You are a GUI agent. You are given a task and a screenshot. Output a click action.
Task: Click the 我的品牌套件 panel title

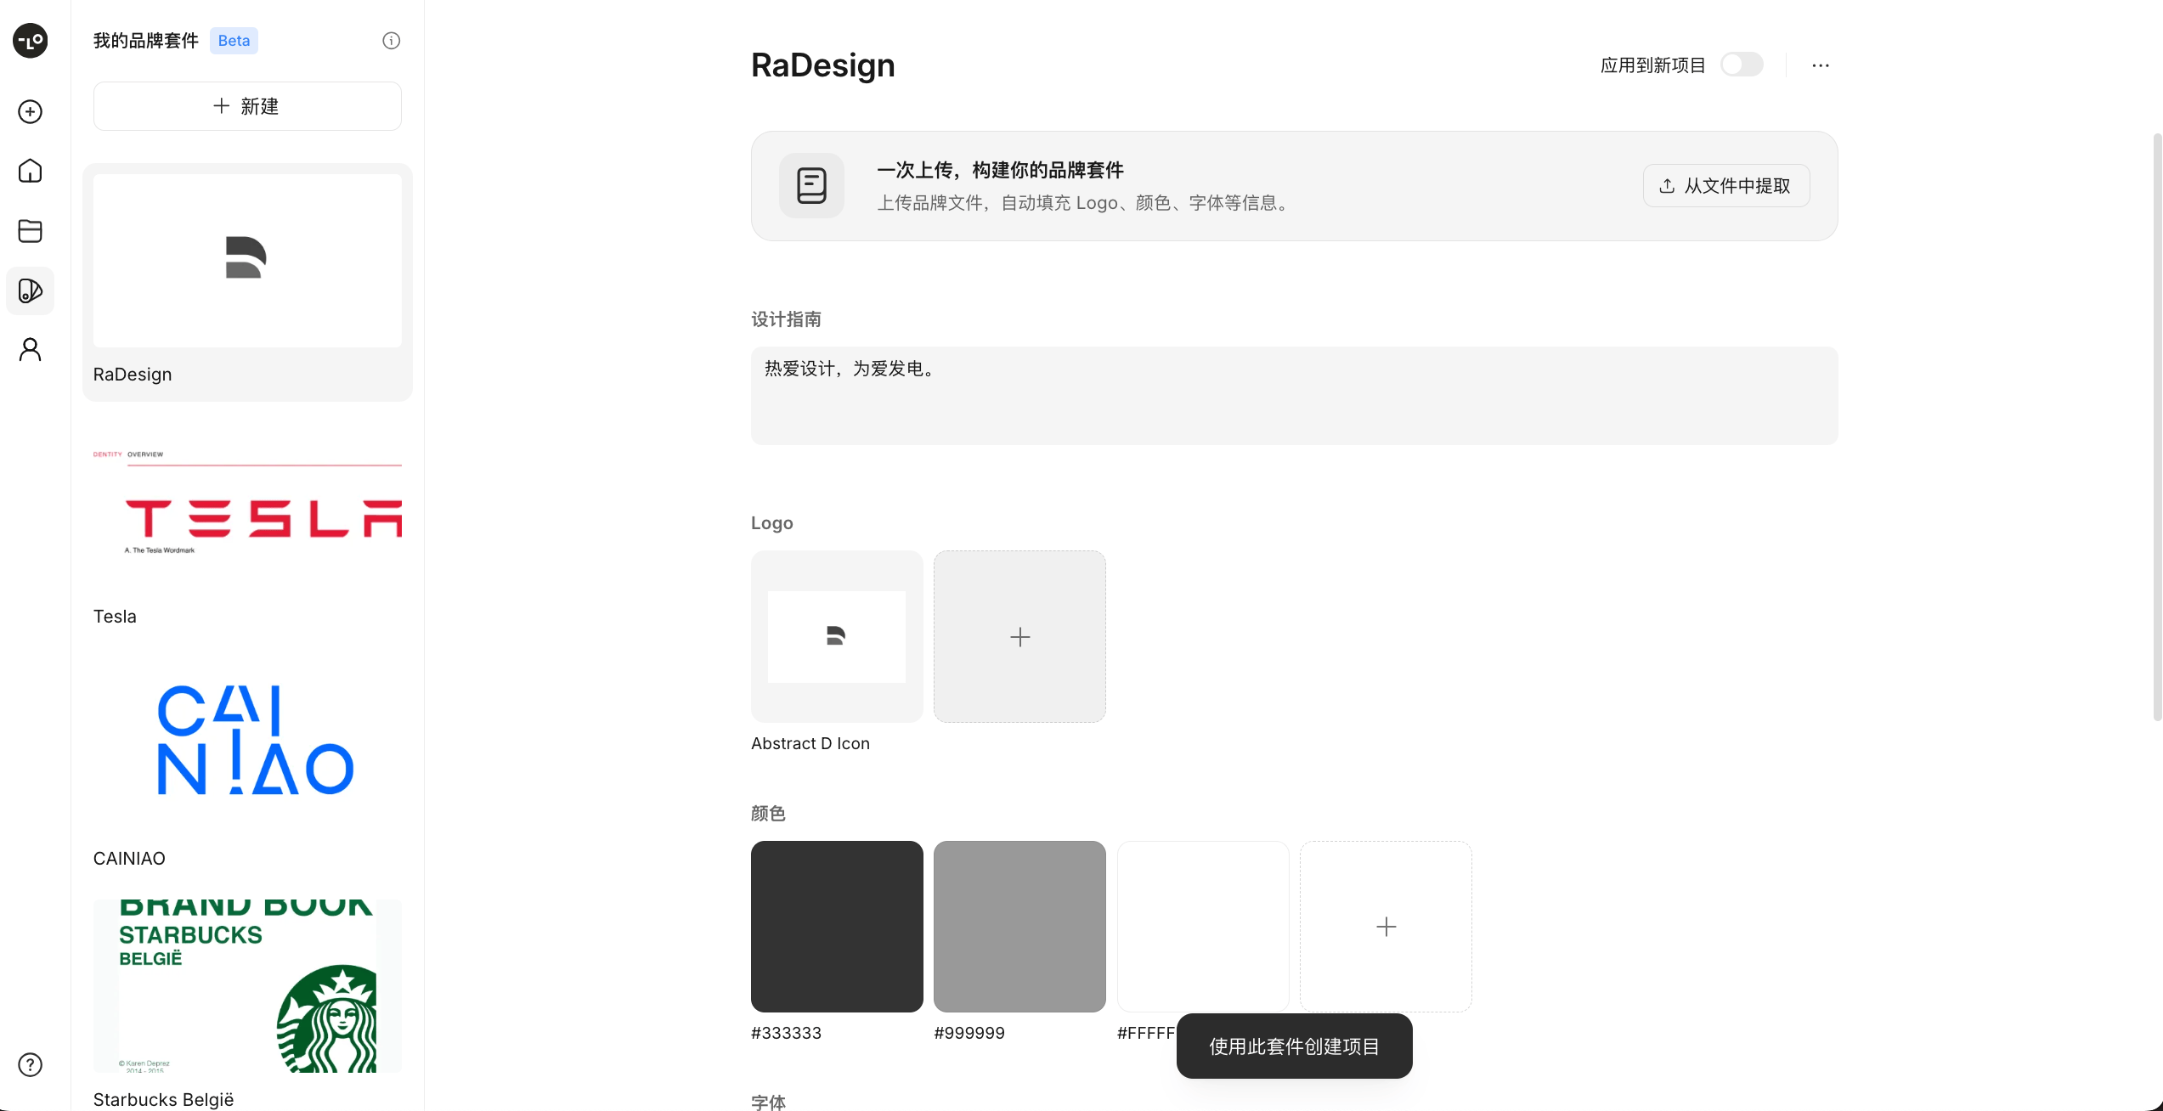click(x=145, y=41)
